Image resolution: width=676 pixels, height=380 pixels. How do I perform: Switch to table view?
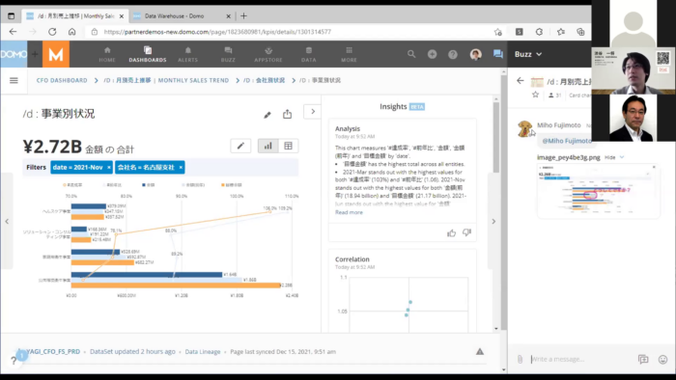pyautogui.click(x=288, y=146)
